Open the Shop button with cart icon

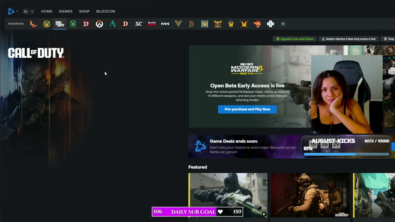pyautogui.click(x=389, y=39)
